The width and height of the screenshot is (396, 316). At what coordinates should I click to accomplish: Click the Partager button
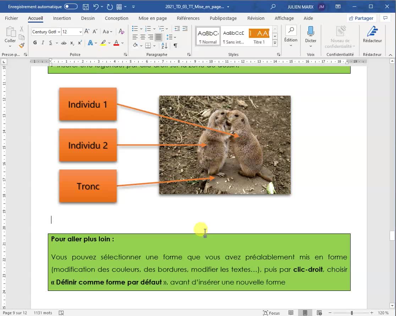click(361, 18)
